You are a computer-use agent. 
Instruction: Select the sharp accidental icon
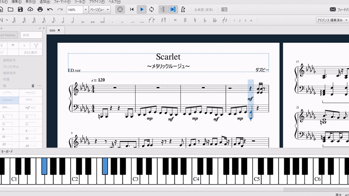pyautogui.click(x=185, y=20)
